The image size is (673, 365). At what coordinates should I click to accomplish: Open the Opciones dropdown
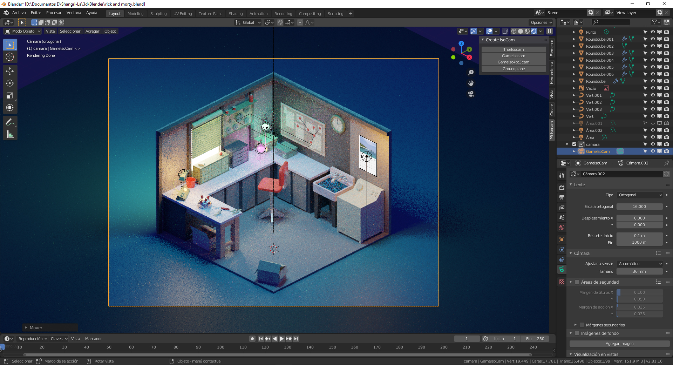[x=542, y=22]
